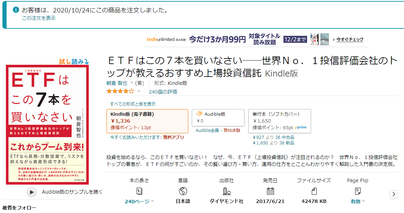Click the language globe icon
Viewport: 404px width, 213px height.
point(183,191)
